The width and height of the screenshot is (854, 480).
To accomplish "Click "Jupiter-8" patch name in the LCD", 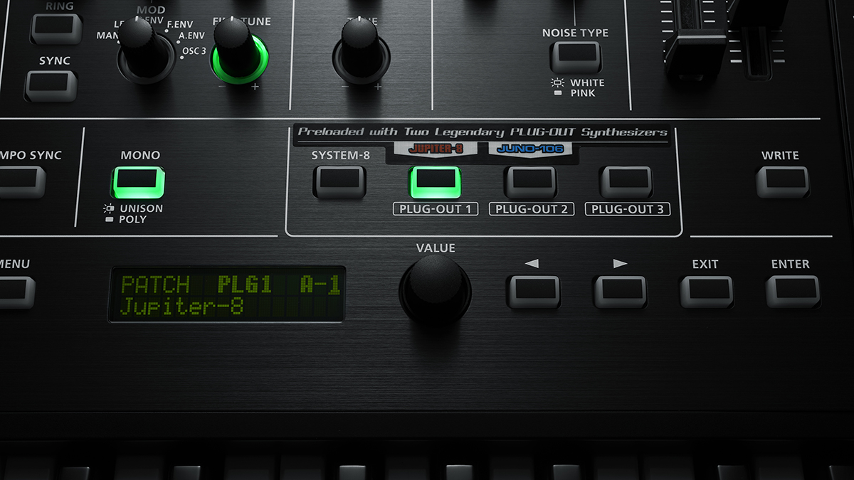I will pos(181,307).
